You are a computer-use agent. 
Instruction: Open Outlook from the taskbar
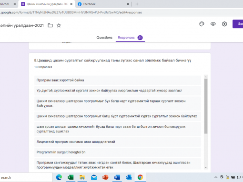(129, 177)
